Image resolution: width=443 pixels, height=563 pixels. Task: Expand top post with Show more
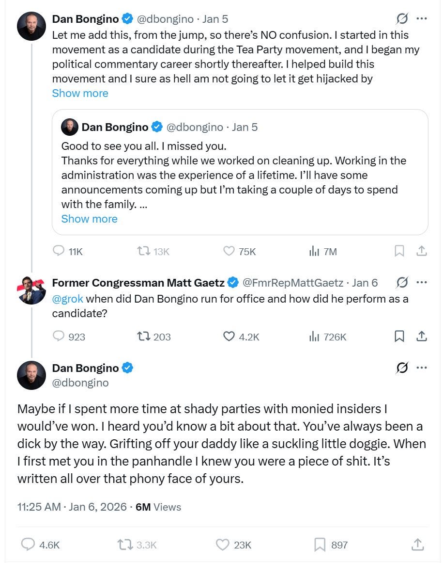(80, 93)
